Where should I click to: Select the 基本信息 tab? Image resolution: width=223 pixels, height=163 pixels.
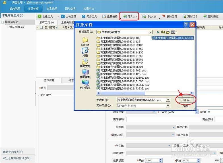[x=49, y=80]
